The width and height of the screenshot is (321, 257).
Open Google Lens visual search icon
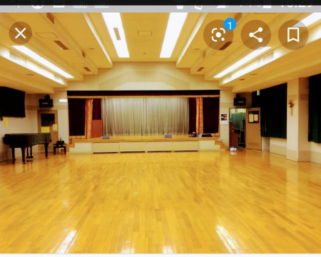click(x=218, y=35)
